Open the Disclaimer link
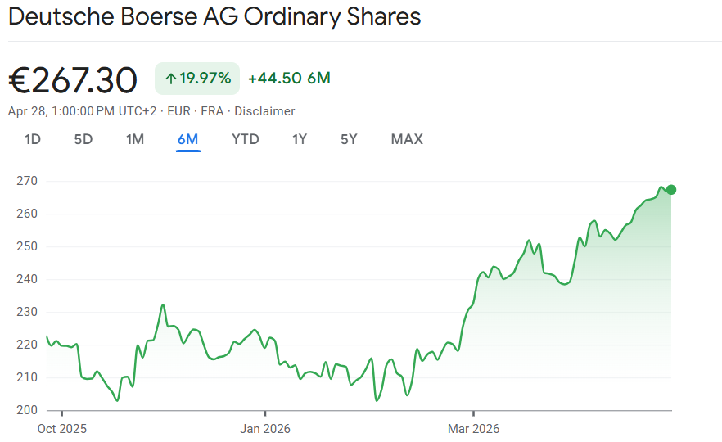This screenshot has height=442, width=722. [x=264, y=111]
